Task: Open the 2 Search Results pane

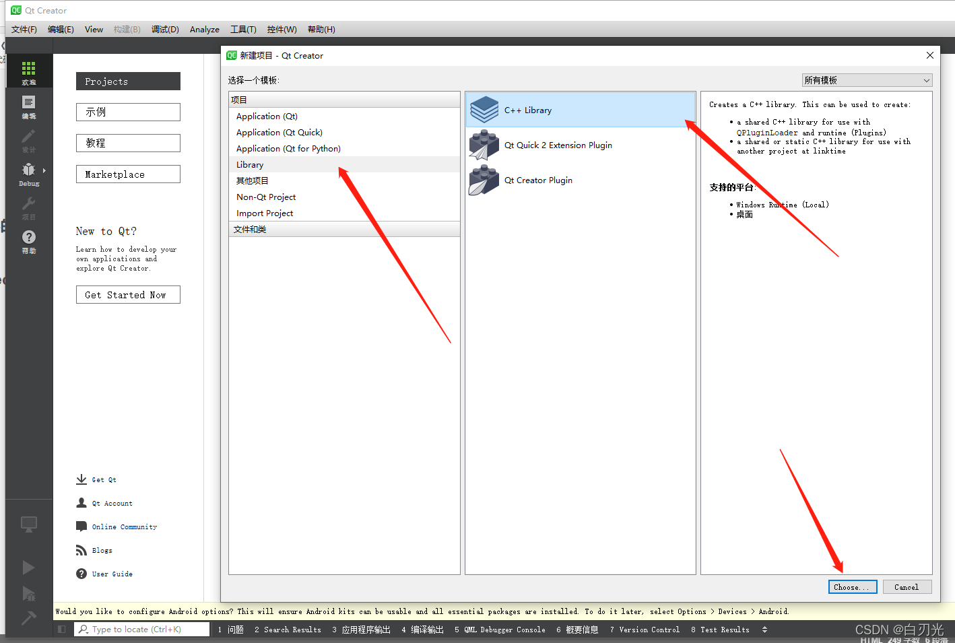Action: (x=288, y=630)
